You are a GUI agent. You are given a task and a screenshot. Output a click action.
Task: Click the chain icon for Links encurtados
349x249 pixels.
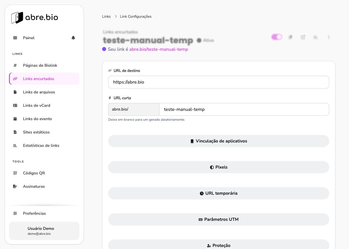click(15, 79)
